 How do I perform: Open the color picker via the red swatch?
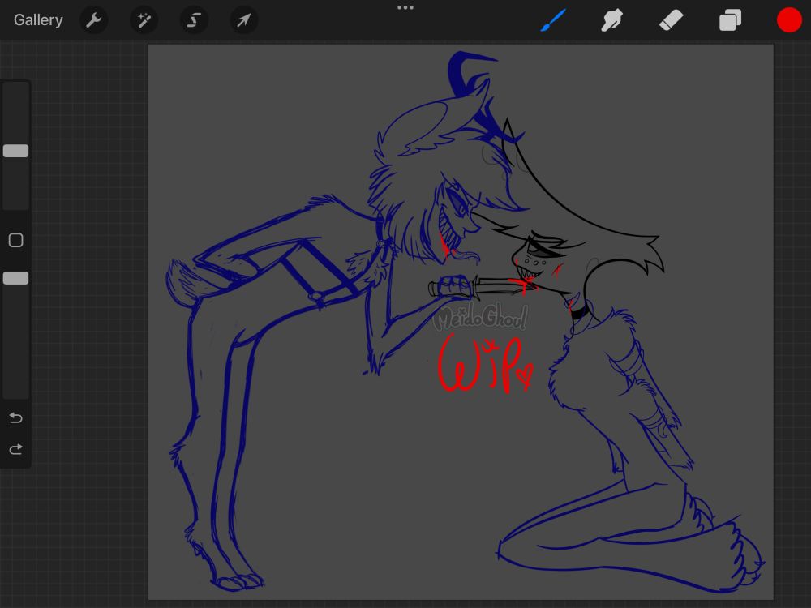789,19
